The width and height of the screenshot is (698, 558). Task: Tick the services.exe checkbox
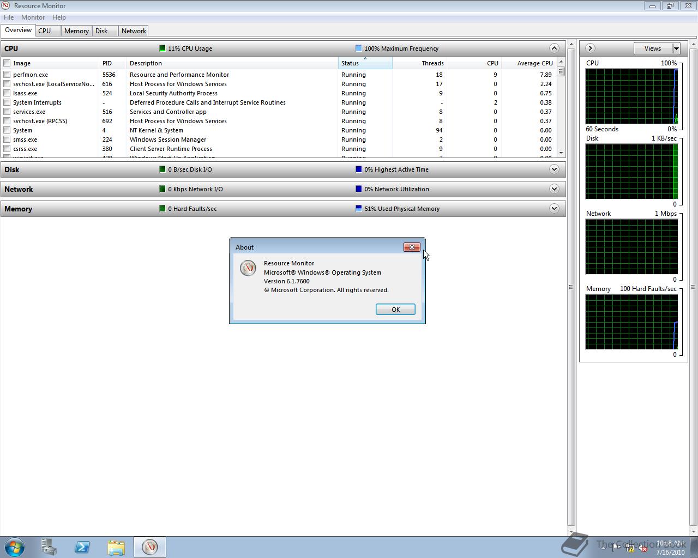pos(7,112)
